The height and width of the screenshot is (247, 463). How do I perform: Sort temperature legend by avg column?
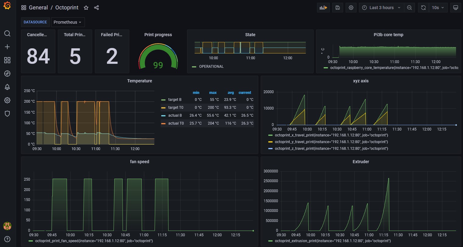point(231,93)
